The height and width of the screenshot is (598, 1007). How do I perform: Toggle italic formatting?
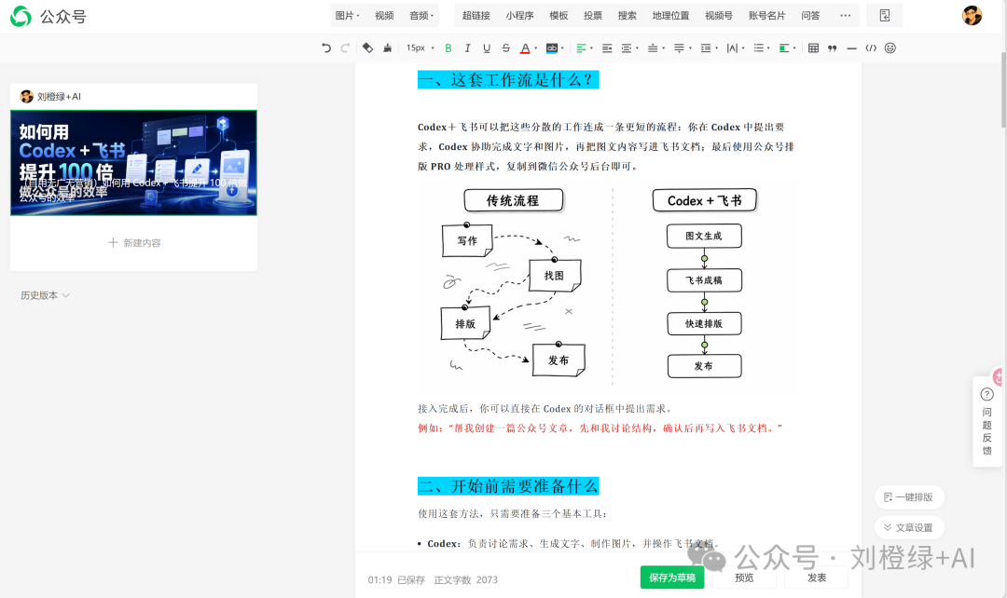coord(467,48)
